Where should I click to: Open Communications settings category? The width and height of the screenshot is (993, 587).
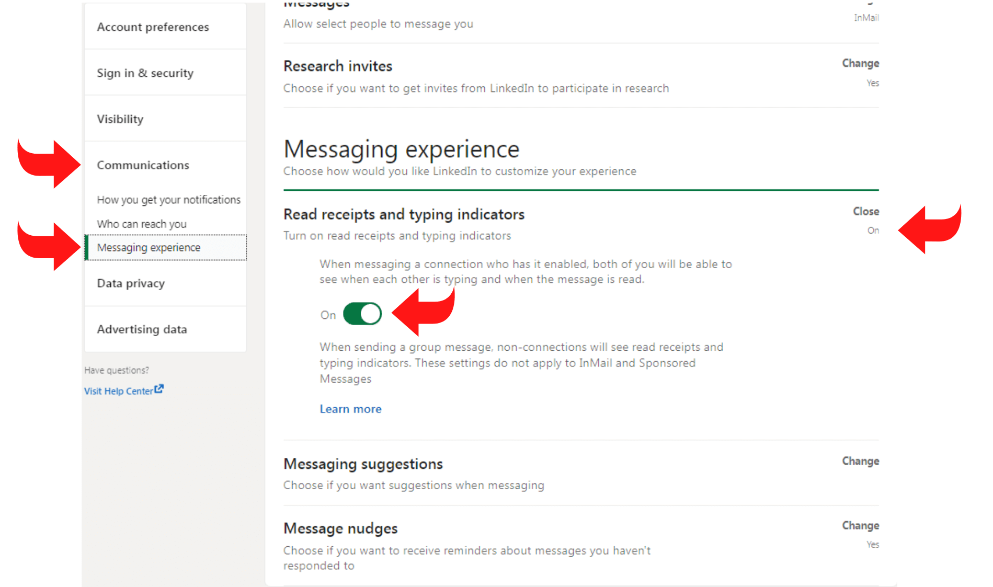pyautogui.click(x=143, y=165)
